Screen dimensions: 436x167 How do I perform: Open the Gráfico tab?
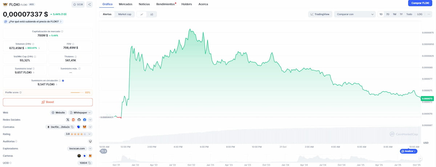[x=108, y=4]
